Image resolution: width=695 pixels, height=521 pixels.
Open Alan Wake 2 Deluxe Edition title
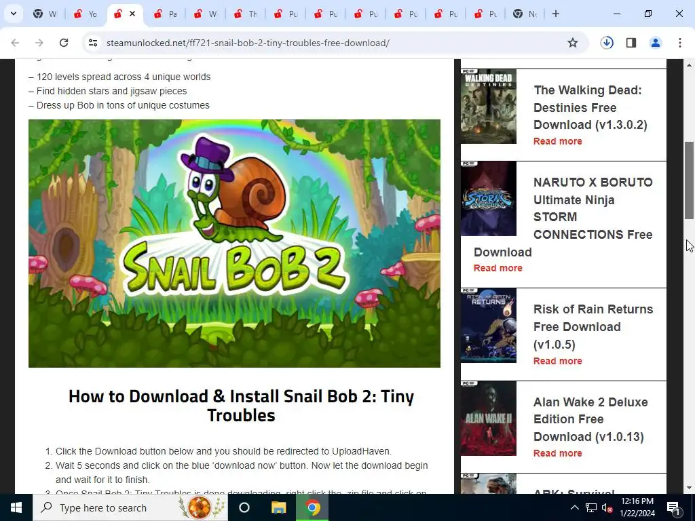coord(590,419)
